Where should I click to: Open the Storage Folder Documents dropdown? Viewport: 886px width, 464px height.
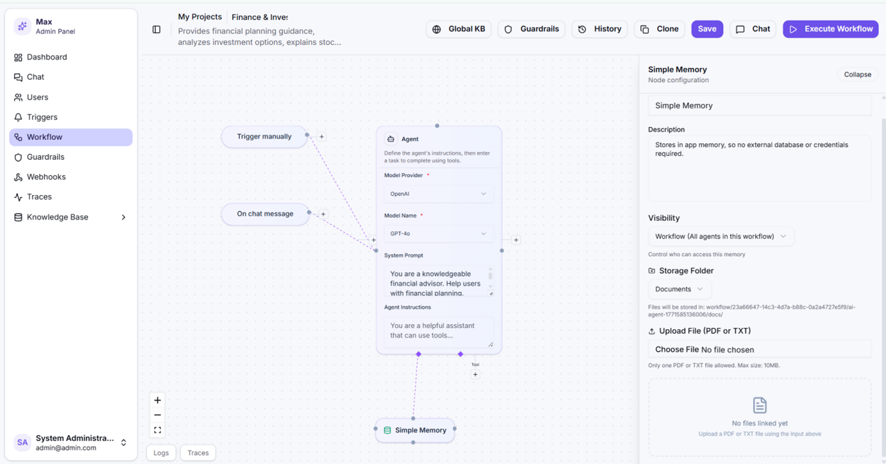679,289
